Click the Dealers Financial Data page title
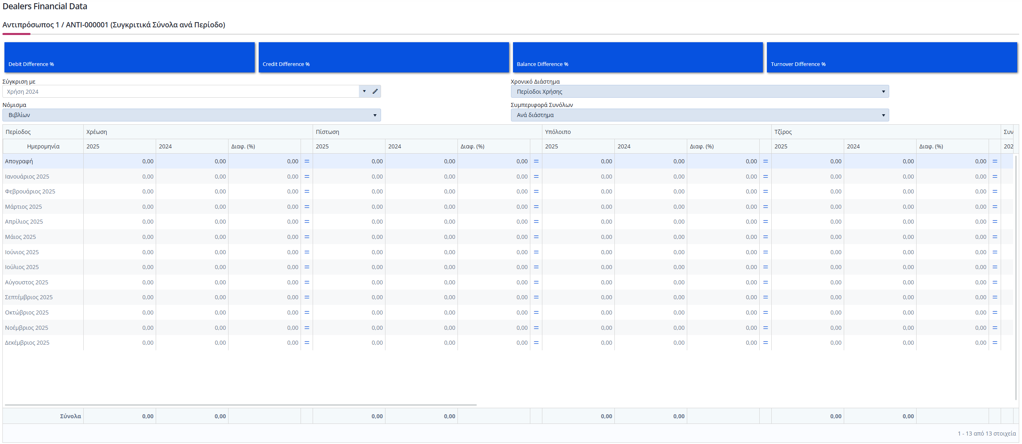1022x444 pixels. click(x=45, y=6)
